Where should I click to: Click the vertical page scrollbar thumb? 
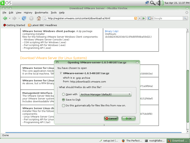tap(188, 96)
